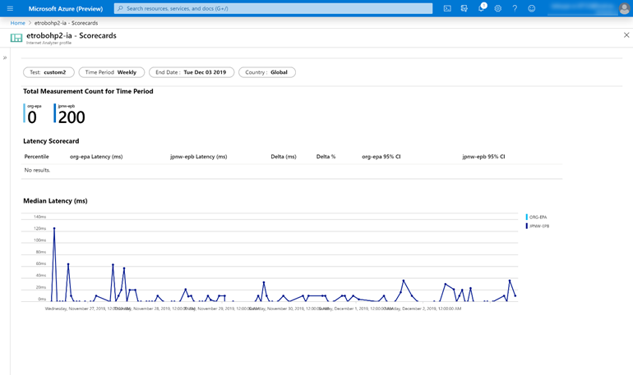Click the feedback smiley icon
The height and width of the screenshot is (375, 633).
[532, 8]
